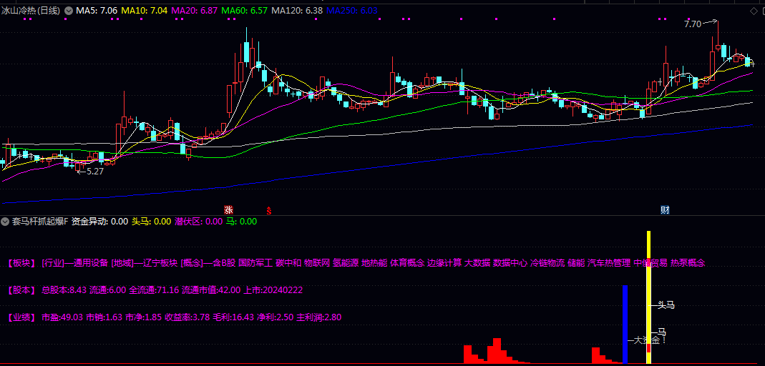Viewport: 765px width, 366px height.
Task: Click the 流通市值:42.00 value
Action: [211, 290]
